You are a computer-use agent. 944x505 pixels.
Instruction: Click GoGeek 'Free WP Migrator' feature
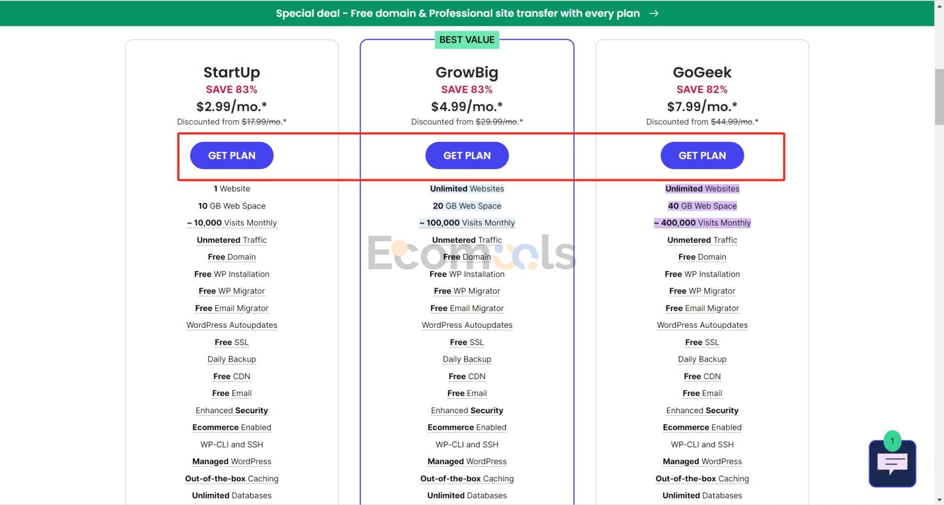[702, 291]
